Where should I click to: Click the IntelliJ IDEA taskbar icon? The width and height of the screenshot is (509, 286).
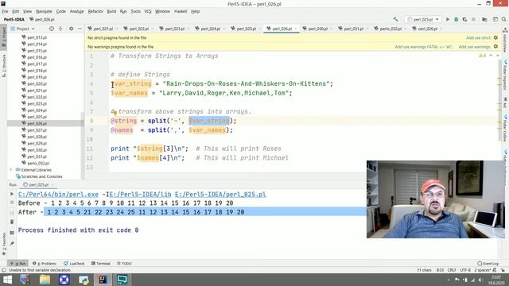tap(103, 280)
